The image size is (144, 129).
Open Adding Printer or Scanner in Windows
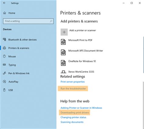81,108
